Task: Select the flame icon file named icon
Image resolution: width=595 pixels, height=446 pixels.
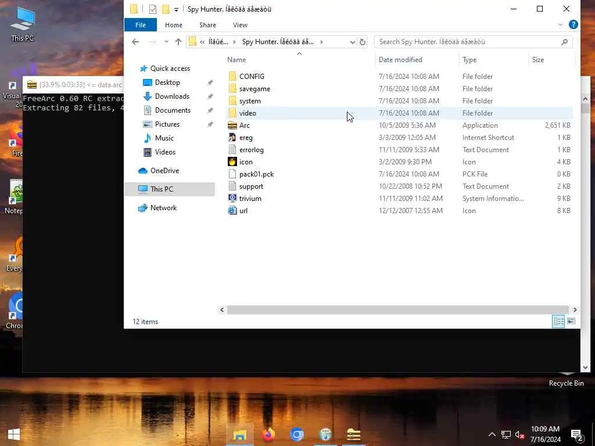Action: tap(232, 161)
